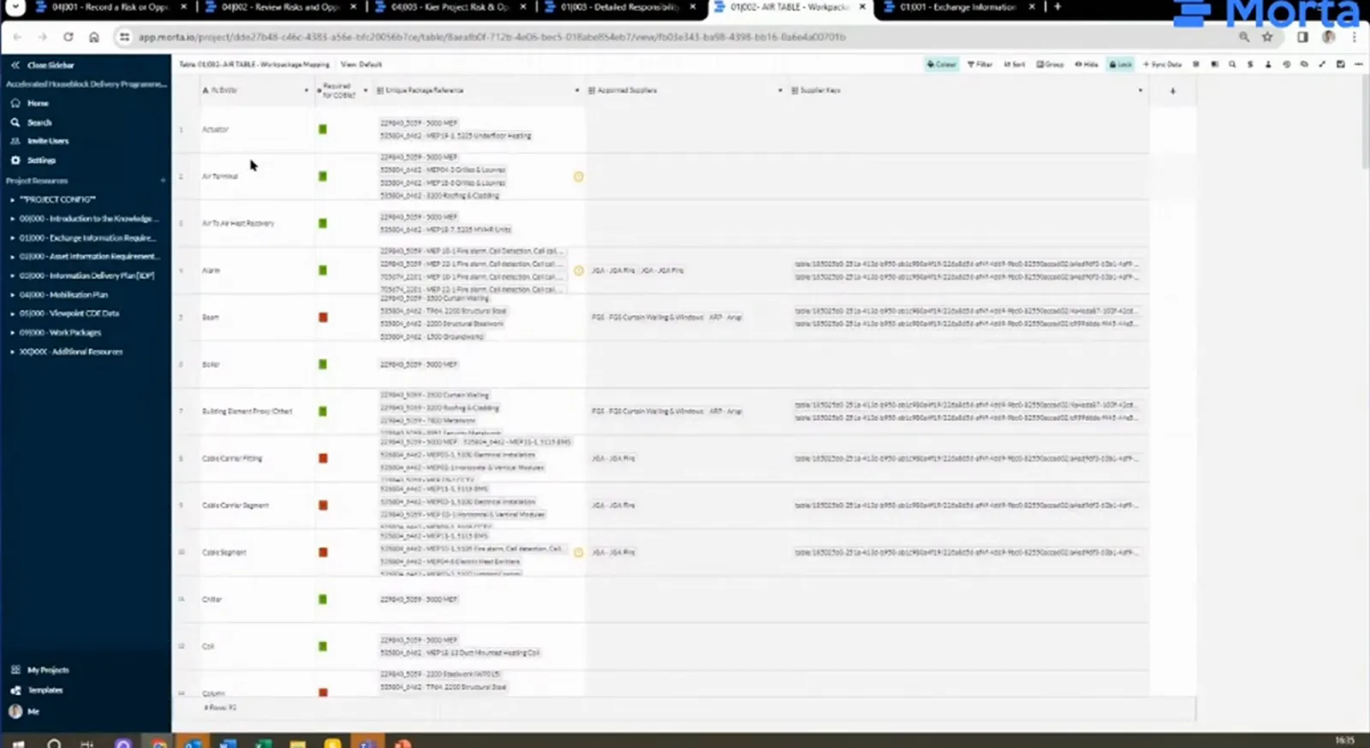Image resolution: width=1370 pixels, height=748 pixels.
Task: Click the expand fullscreen arrows icon
Action: pyautogui.click(x=1322, y=64)
